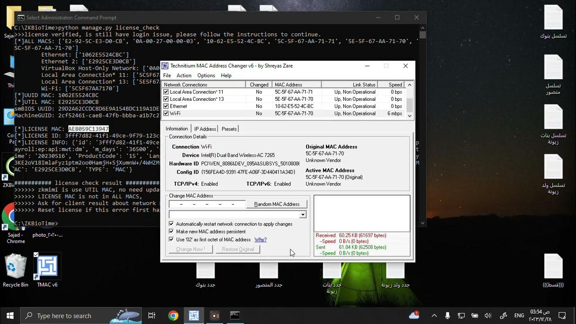The width and height of the screenshot is (576, 324).
Task: Open the Help menu
Action: click(x=226, y=76)
